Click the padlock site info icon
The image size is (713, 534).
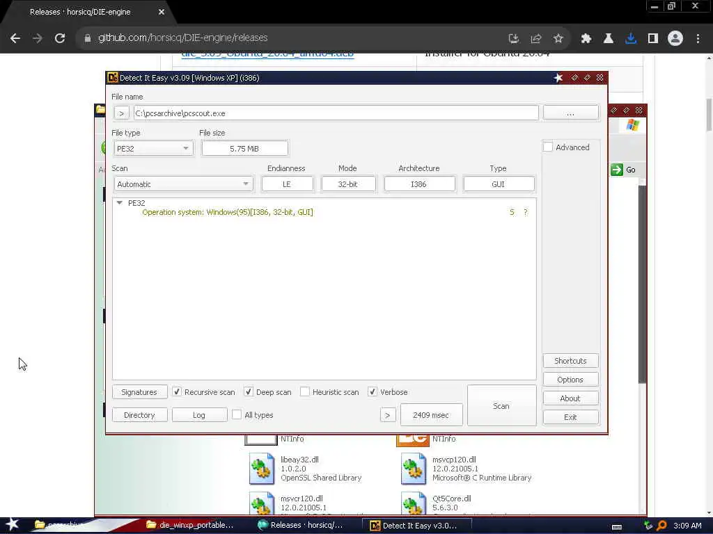pyautogui.click(x=87, y=38)
